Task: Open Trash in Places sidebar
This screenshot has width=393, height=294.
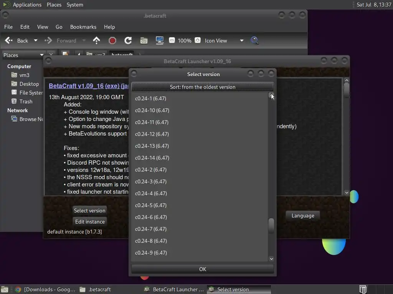Action: (x=22, y=101)
